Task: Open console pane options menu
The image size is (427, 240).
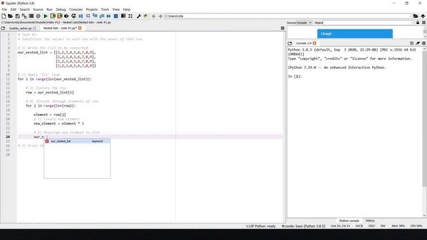Action: 424,43
